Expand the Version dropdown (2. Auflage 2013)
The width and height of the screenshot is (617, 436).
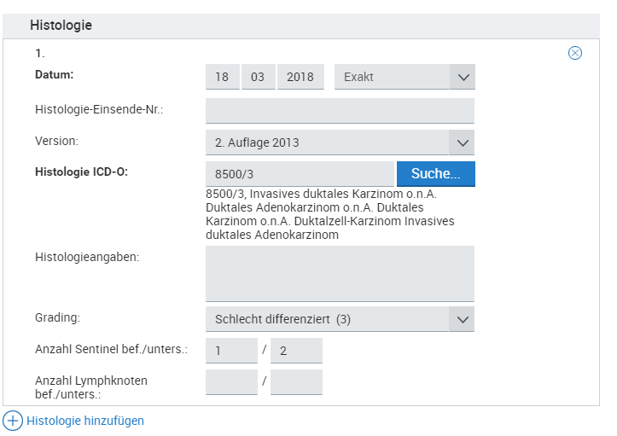point(340,142)
